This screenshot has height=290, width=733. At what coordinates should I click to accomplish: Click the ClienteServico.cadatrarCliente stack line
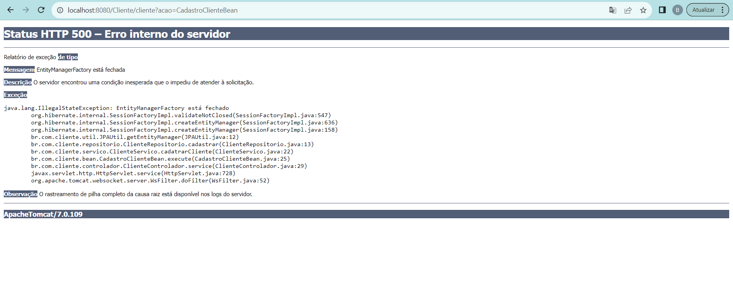click(162, 151)
